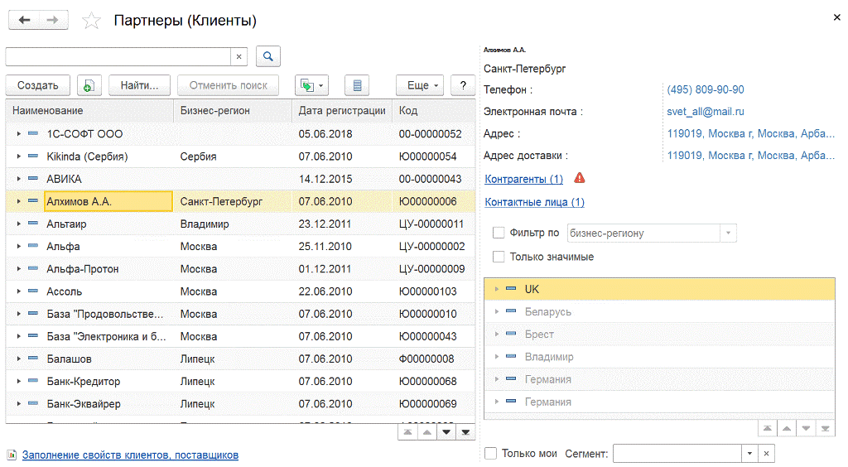This screenshot has width=848, height=467.
Task: Toggle the Только значимые checkbox
Action: click(x=499, y=257)
